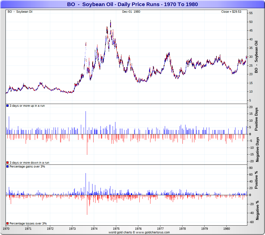Click the 1976 label on the time axis
The width and height of the screenshot is (265, 235).
point(138,229)
